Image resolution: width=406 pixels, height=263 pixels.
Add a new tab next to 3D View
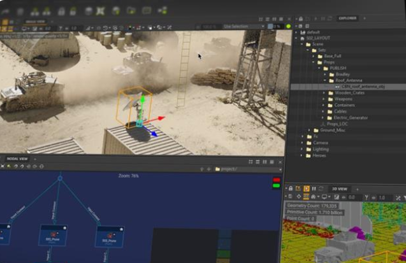point(358,189)
